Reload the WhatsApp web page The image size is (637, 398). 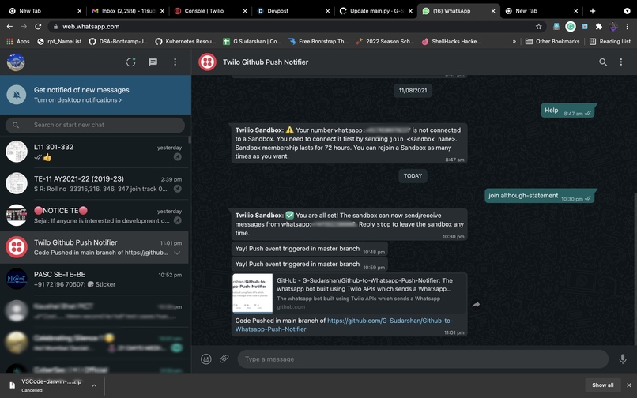tap(38, 26)
